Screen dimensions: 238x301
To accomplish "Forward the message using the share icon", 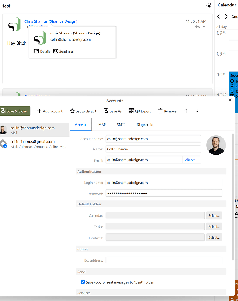I will pyautogui.click(x=208, y=5).
